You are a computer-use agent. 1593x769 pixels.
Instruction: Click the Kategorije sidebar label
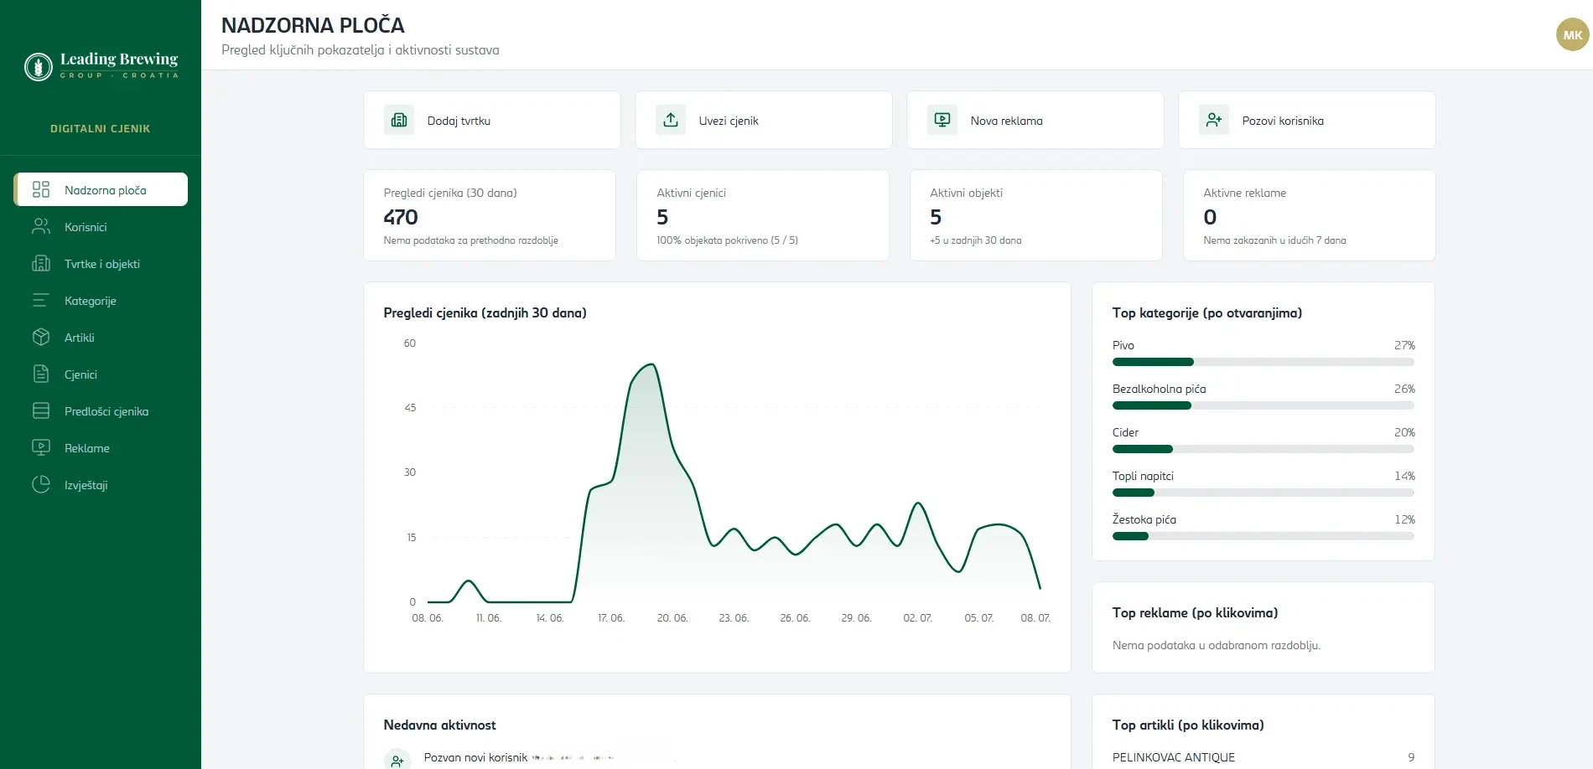(x=91, y=301)
